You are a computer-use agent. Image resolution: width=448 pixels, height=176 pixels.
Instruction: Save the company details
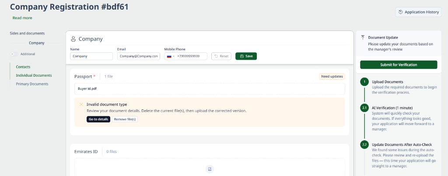pos(246,56)
